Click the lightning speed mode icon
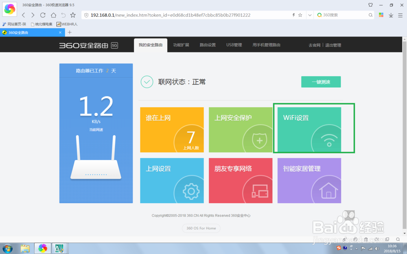 click(293, 15)
